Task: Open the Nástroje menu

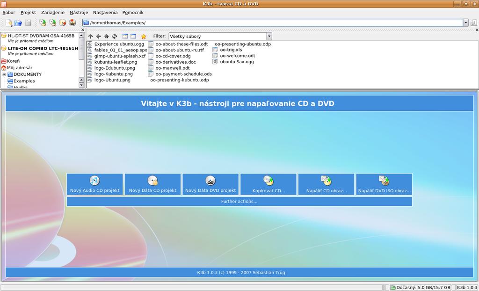Action: [x=79, y=13]
